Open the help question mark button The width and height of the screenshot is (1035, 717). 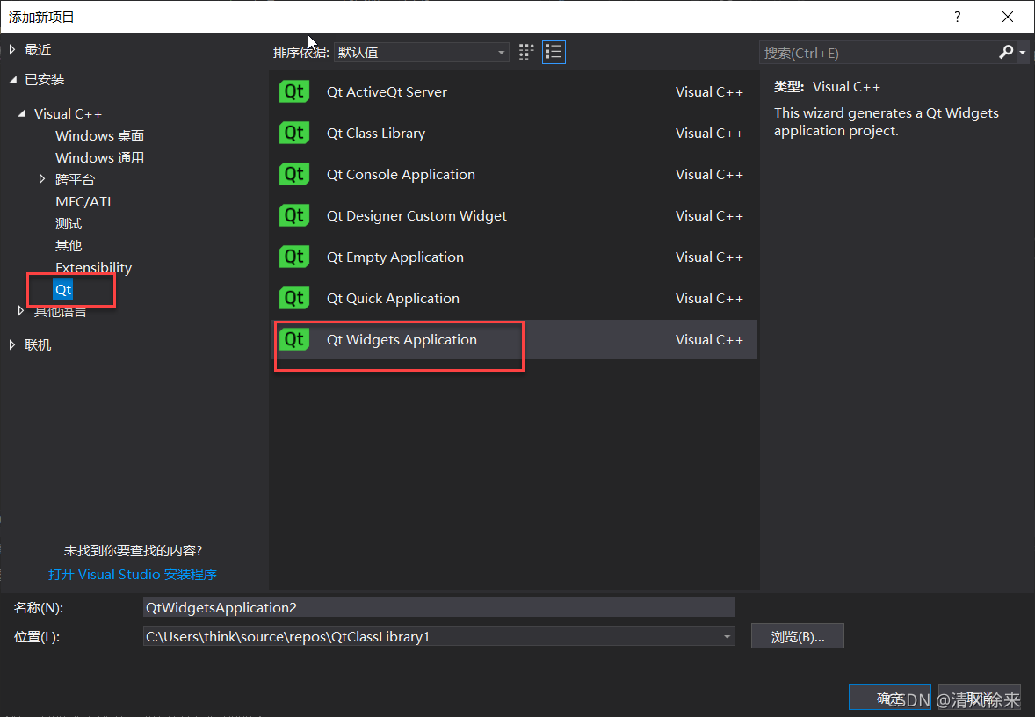[957, 18]
